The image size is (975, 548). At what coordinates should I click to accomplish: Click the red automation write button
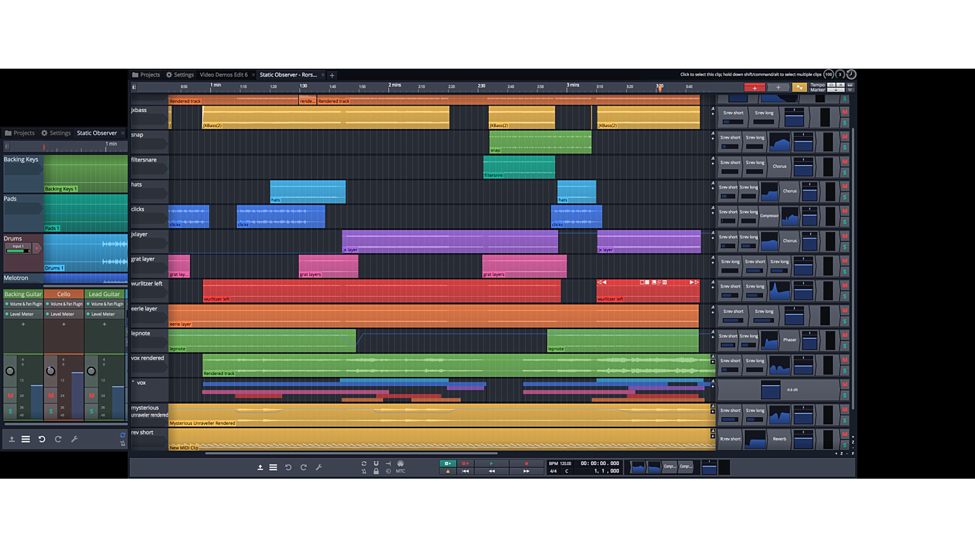click(x=465, y=463)
